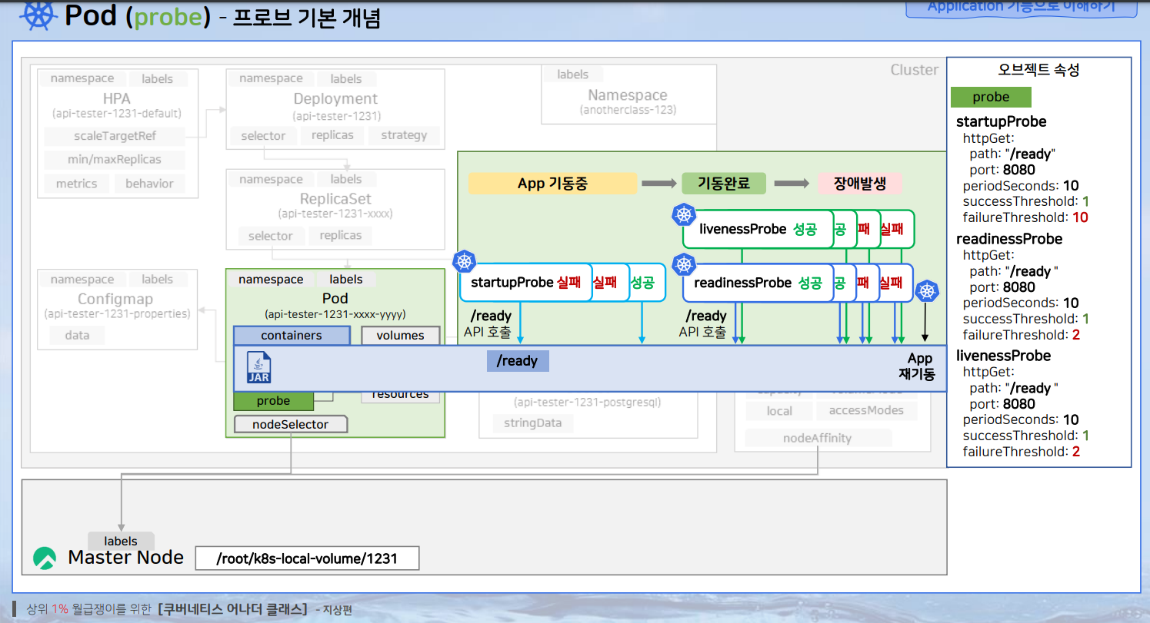The image size is (1150, 623).
Task: Click the stringData field
Action: click(x=532, y=423)
